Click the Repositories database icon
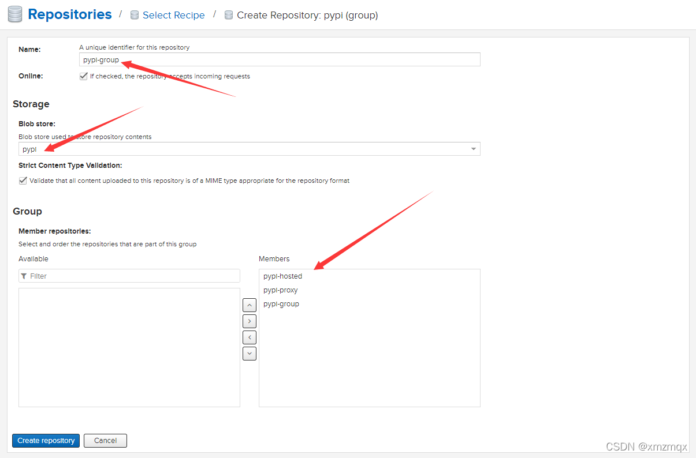Screen dimensions: 696x458 click(x=15, y=14)
